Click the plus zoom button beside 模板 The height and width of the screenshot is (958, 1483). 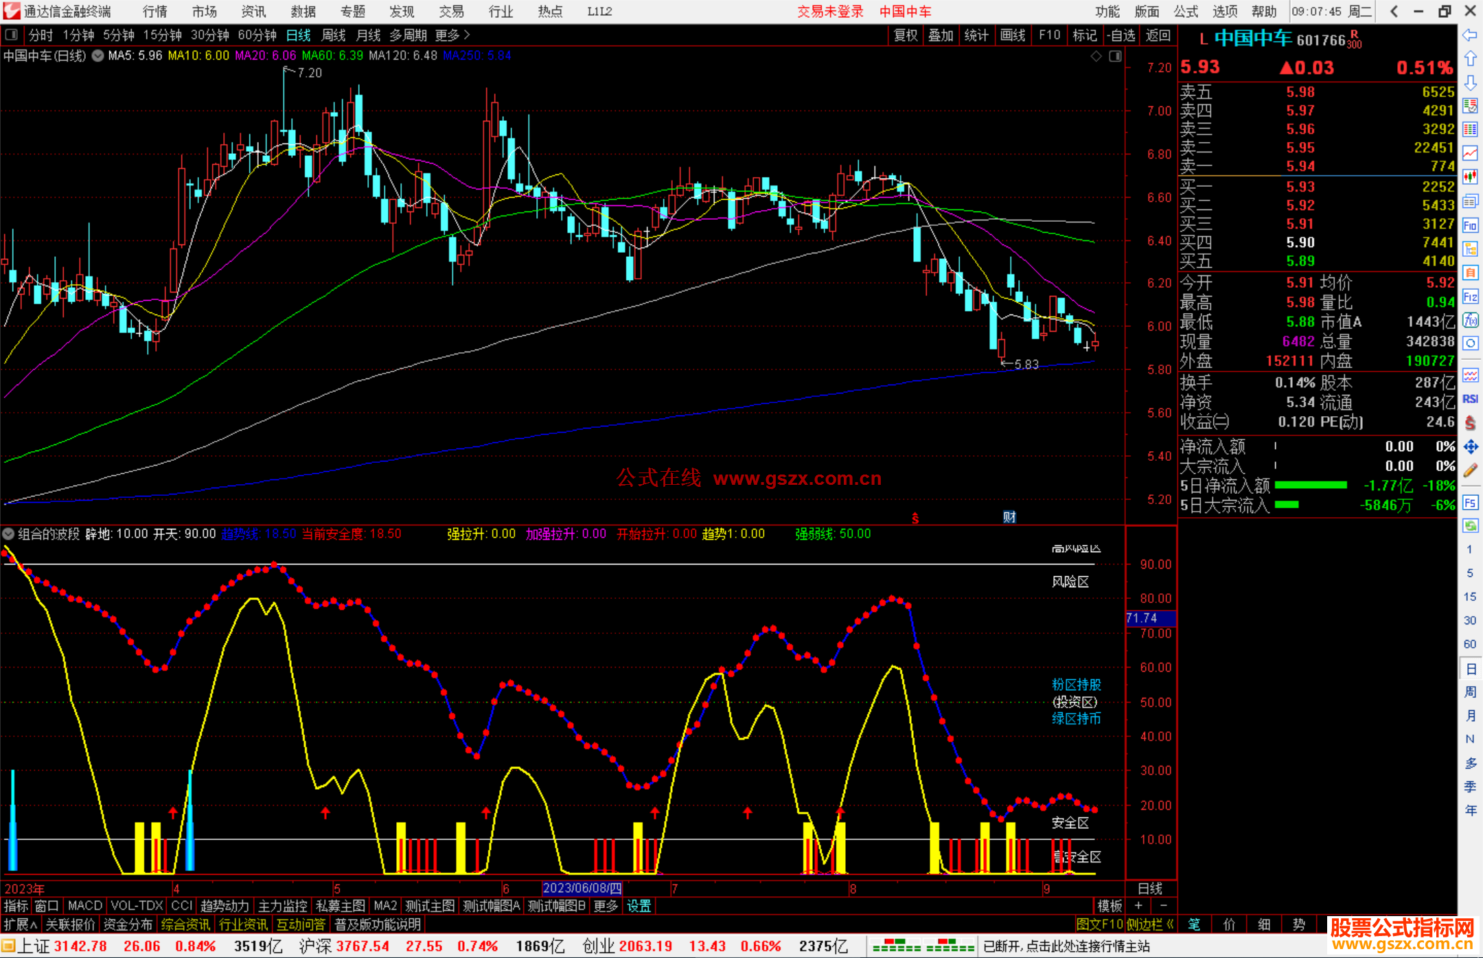(1138, 906)
